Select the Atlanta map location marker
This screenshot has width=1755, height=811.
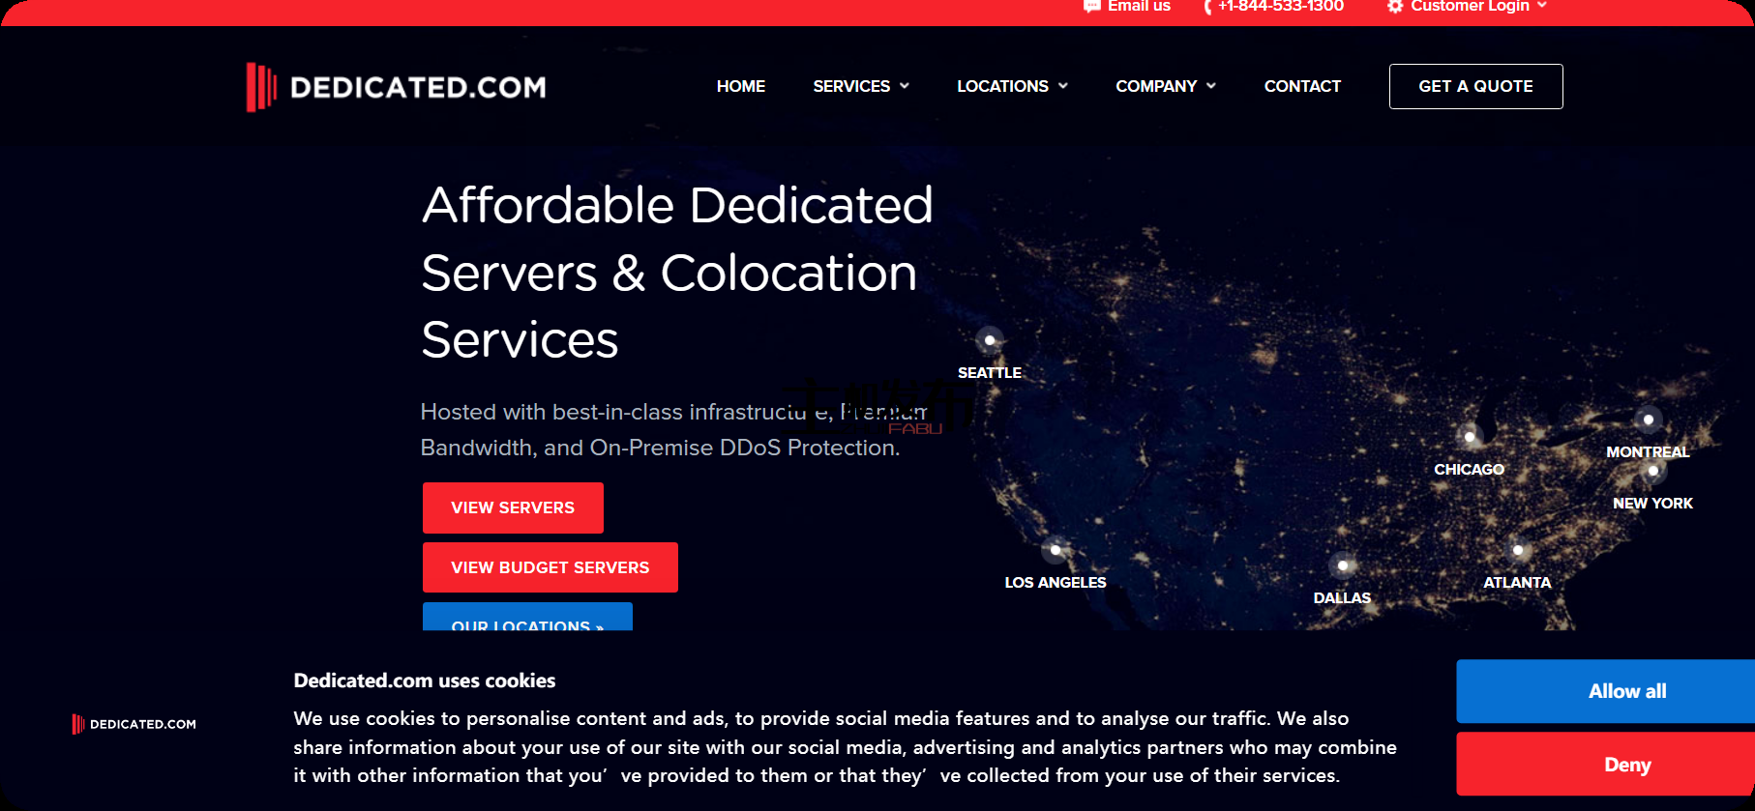(1518, 550)
